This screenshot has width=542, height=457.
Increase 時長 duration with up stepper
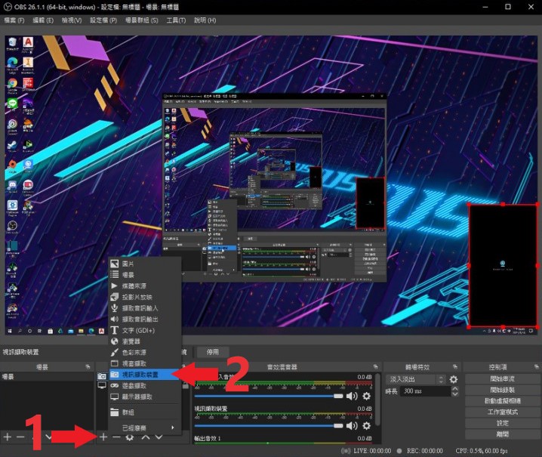coord(455,388)
